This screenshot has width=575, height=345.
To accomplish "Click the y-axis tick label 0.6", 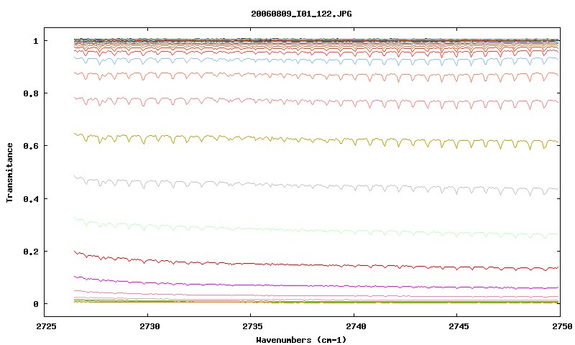I will pos(31,146).
